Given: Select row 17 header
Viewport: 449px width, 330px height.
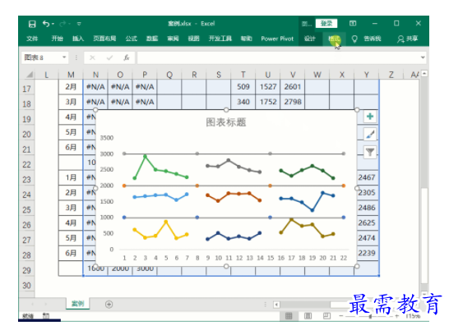Looking at the screenshot, I should (x=26, y=89).
